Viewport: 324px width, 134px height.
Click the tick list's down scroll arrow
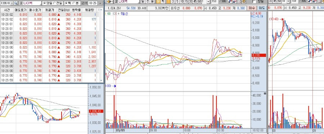point(101,81)
